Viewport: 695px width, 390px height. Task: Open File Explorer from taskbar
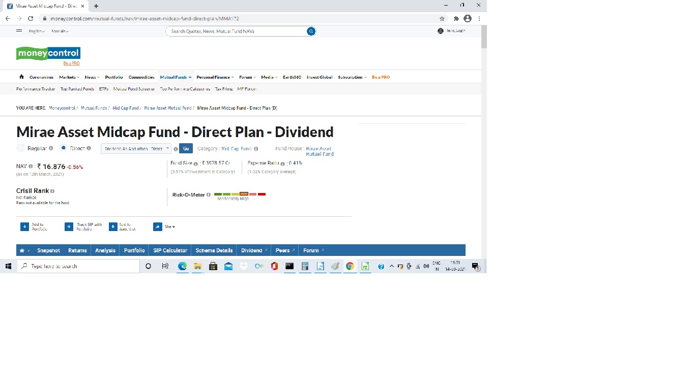click(197, 266)
